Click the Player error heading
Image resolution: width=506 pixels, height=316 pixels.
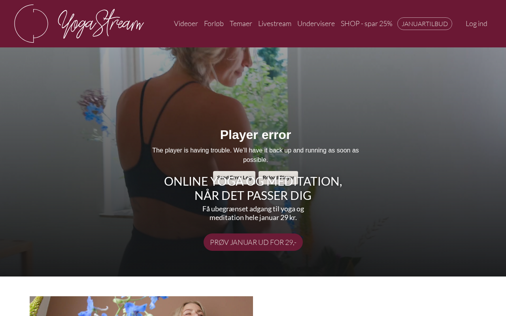256,135
